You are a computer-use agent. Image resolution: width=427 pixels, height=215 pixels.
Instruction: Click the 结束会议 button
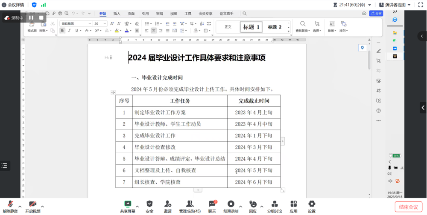tap(408, 207)
